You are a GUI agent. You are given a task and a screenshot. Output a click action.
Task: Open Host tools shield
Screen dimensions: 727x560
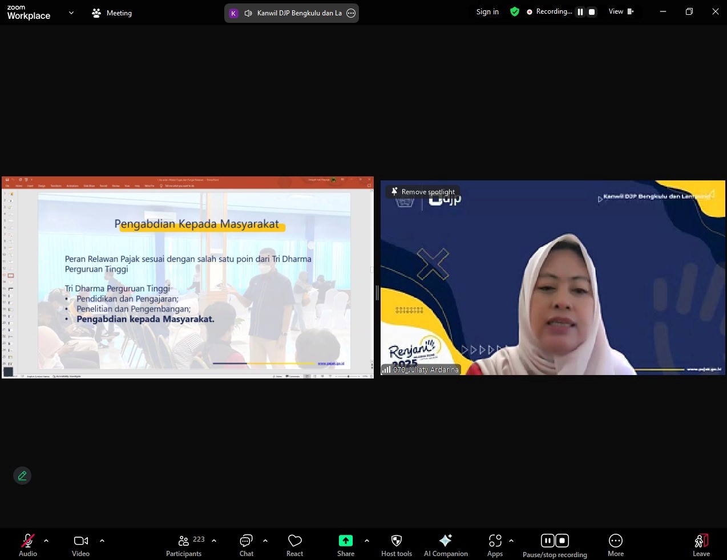tap(396, 545)
